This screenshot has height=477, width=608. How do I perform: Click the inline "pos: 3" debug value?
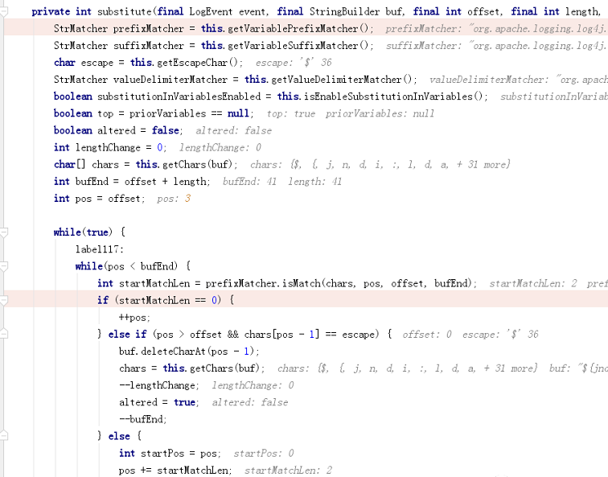coord(174,199)
